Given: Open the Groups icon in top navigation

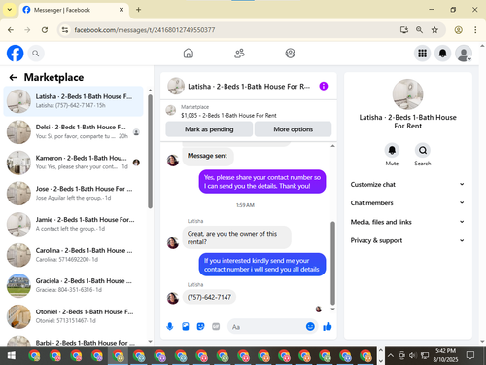Looking at the screenshot, I should (290, 54).
